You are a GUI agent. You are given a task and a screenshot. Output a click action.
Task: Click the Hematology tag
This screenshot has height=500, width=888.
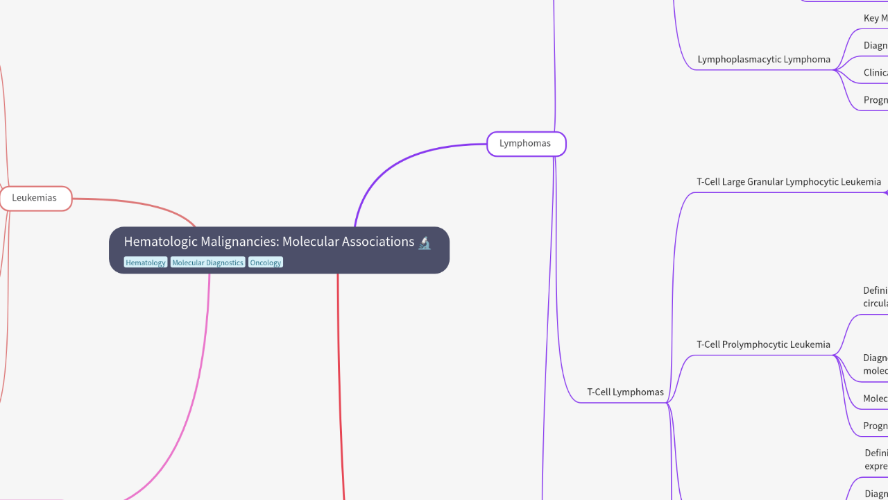[x=146, y=262]
